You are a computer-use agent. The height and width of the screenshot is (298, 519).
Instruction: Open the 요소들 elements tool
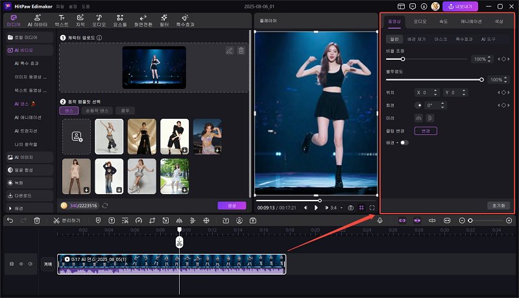120,21
